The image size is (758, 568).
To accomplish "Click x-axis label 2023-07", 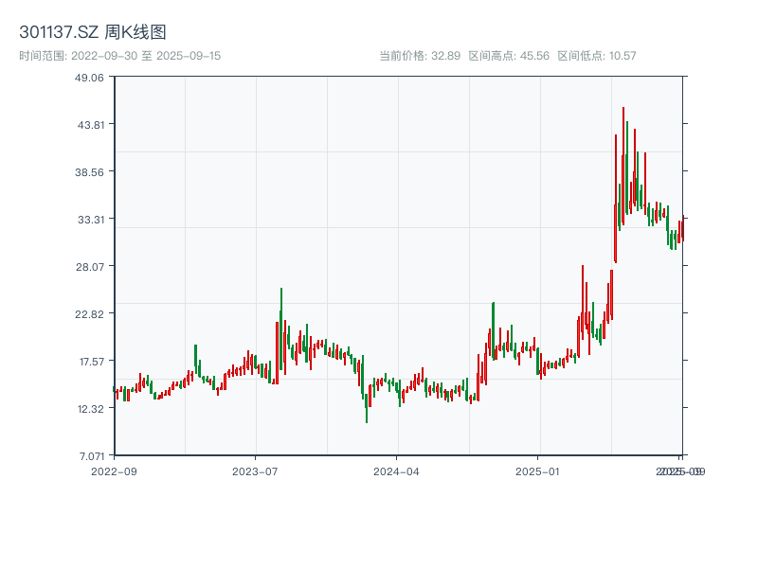I will 255,471.
